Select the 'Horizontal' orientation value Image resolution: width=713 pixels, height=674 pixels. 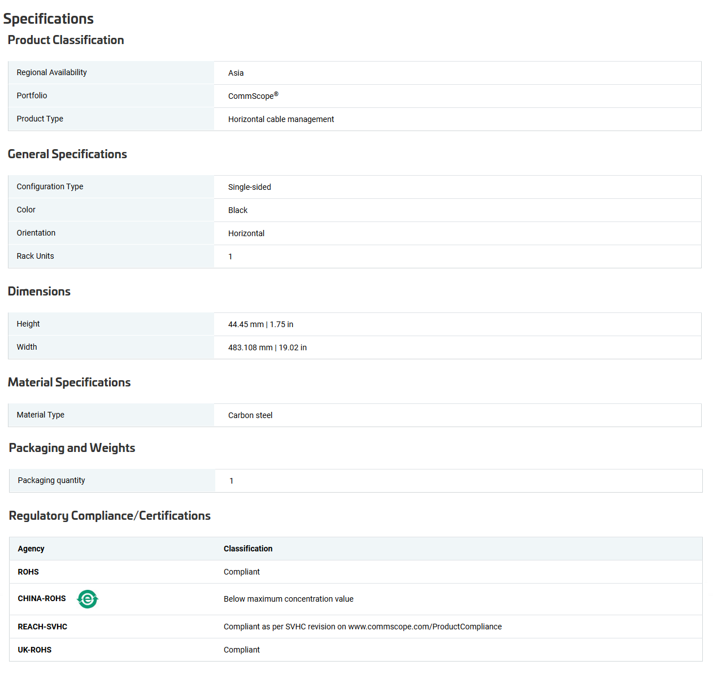246,233
